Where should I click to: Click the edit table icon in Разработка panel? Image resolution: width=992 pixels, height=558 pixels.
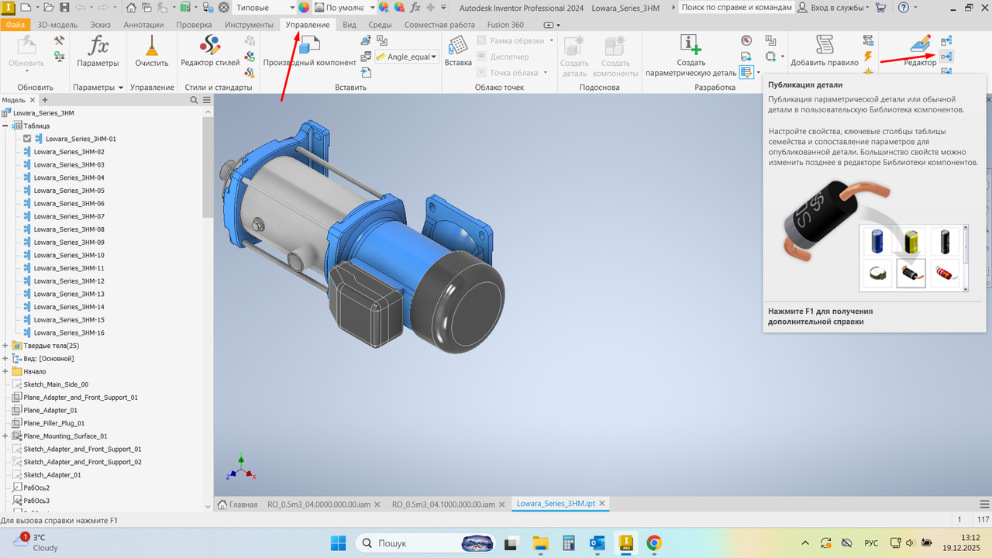coord(746,72)
